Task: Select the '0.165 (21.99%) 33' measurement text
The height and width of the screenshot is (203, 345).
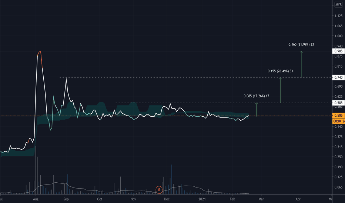Action: point(301,45)
